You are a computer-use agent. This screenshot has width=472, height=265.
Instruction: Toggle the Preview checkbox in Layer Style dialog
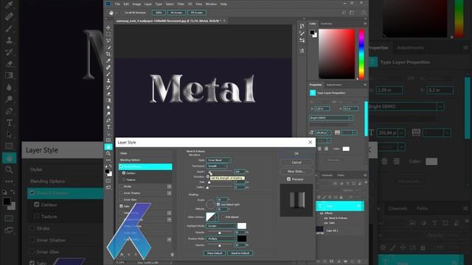(x=288, y=180)
